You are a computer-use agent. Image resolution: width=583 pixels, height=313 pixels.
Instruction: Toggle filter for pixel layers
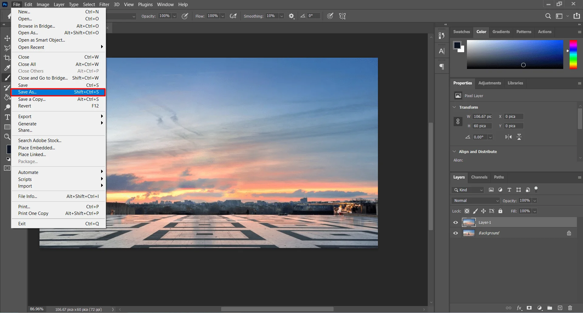point(491,190)
